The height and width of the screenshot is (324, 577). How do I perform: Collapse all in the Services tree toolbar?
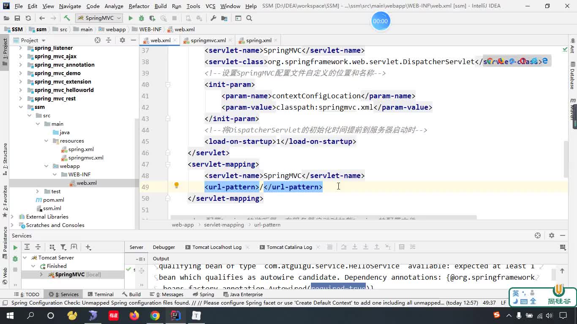point(38,247)
